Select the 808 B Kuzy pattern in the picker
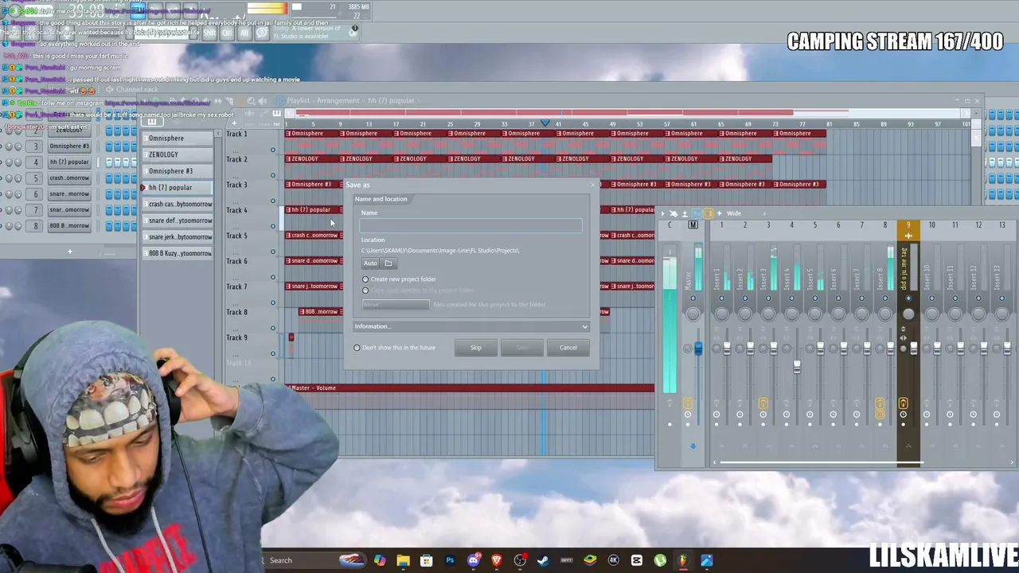 [x=178, y=253]
